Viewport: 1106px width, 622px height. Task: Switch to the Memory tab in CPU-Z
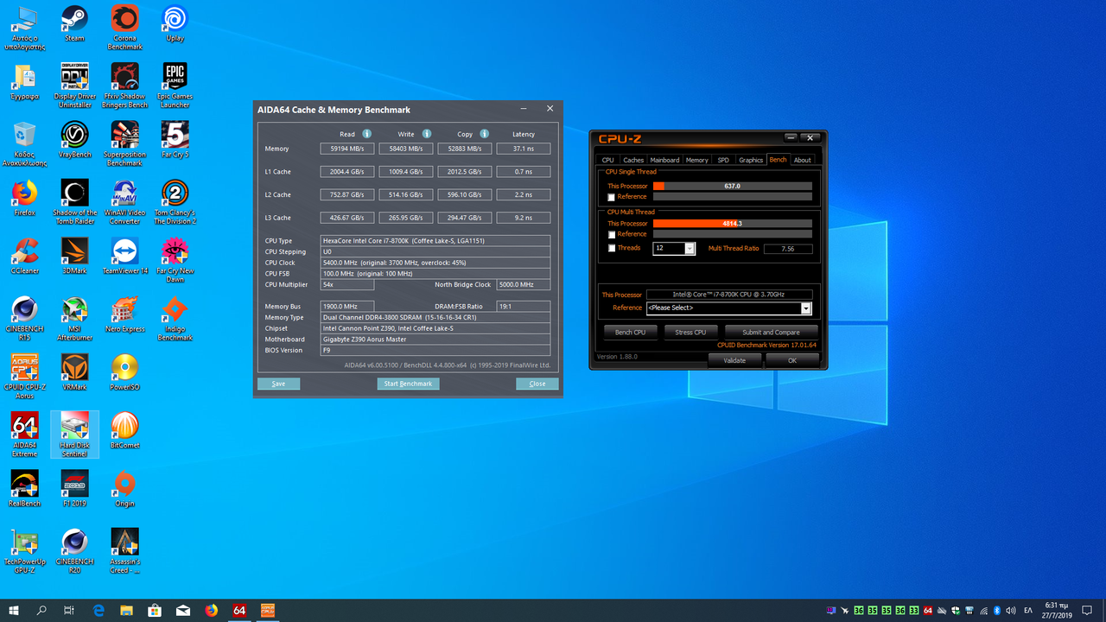pyautogui.click(x=696, y=160)
